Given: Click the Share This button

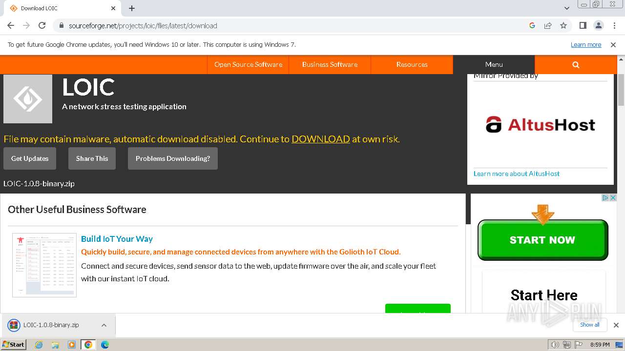Looking at the screenshot, I should pos(92,158).
